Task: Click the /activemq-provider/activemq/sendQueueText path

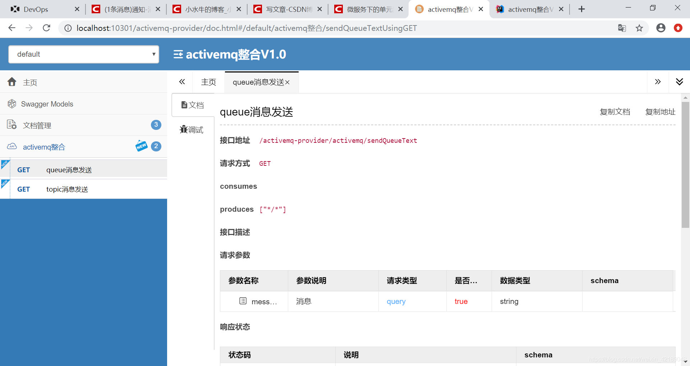Action: [x=338, y=140]
